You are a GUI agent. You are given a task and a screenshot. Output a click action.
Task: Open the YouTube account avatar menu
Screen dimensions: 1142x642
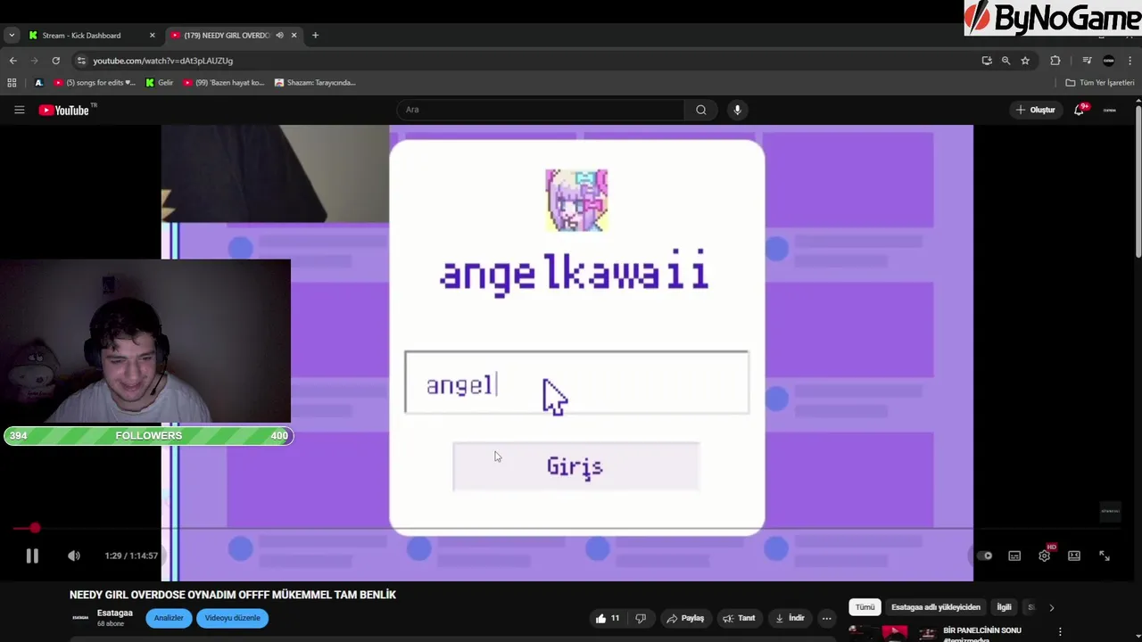pos(1110,110)
